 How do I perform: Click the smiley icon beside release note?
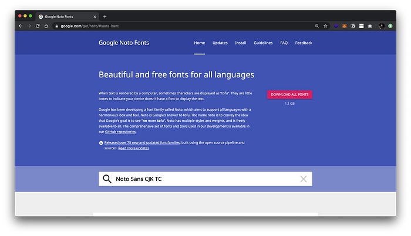tap(101, 143)
